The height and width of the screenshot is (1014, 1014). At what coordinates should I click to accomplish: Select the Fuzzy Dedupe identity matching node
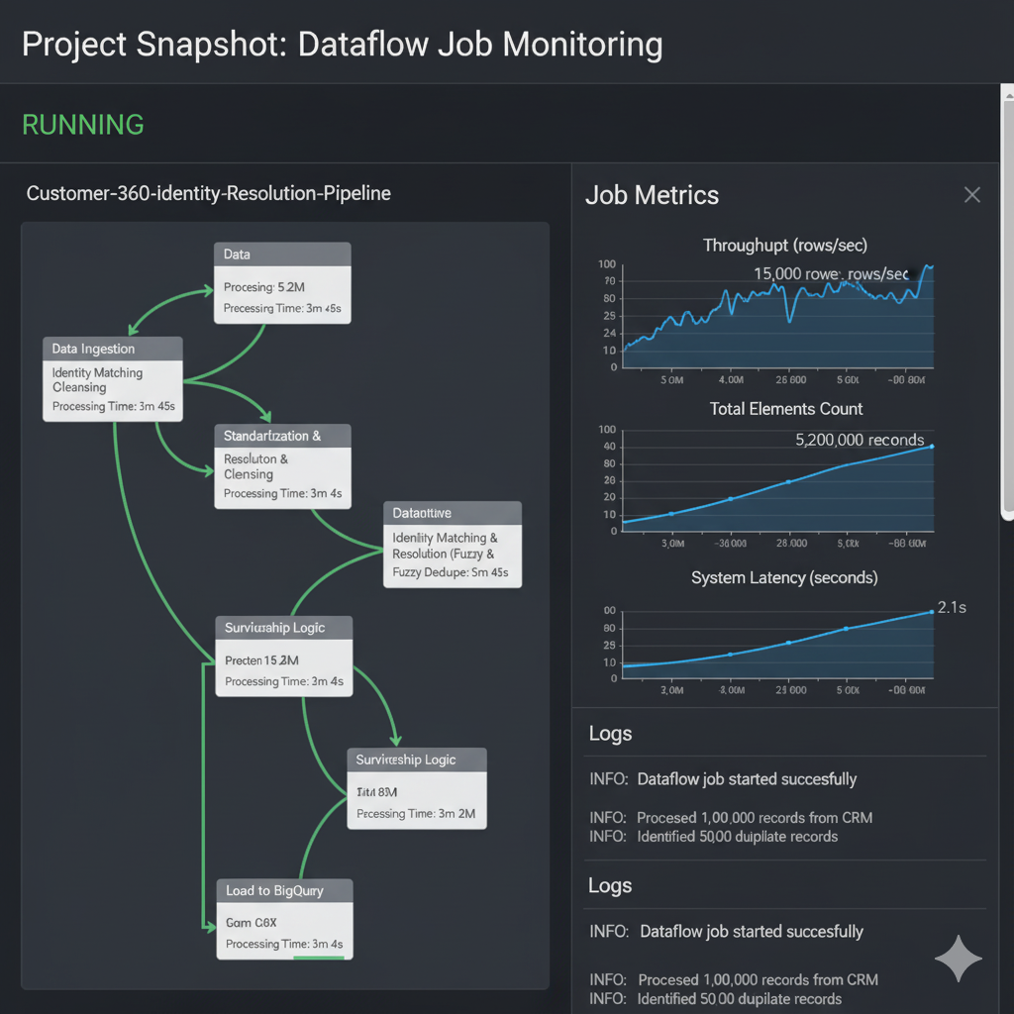452,545
